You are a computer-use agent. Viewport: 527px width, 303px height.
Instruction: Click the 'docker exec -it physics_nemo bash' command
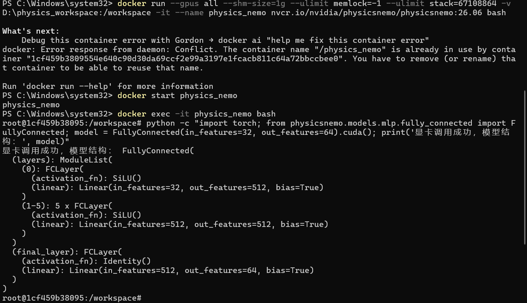tap(196, 114)
